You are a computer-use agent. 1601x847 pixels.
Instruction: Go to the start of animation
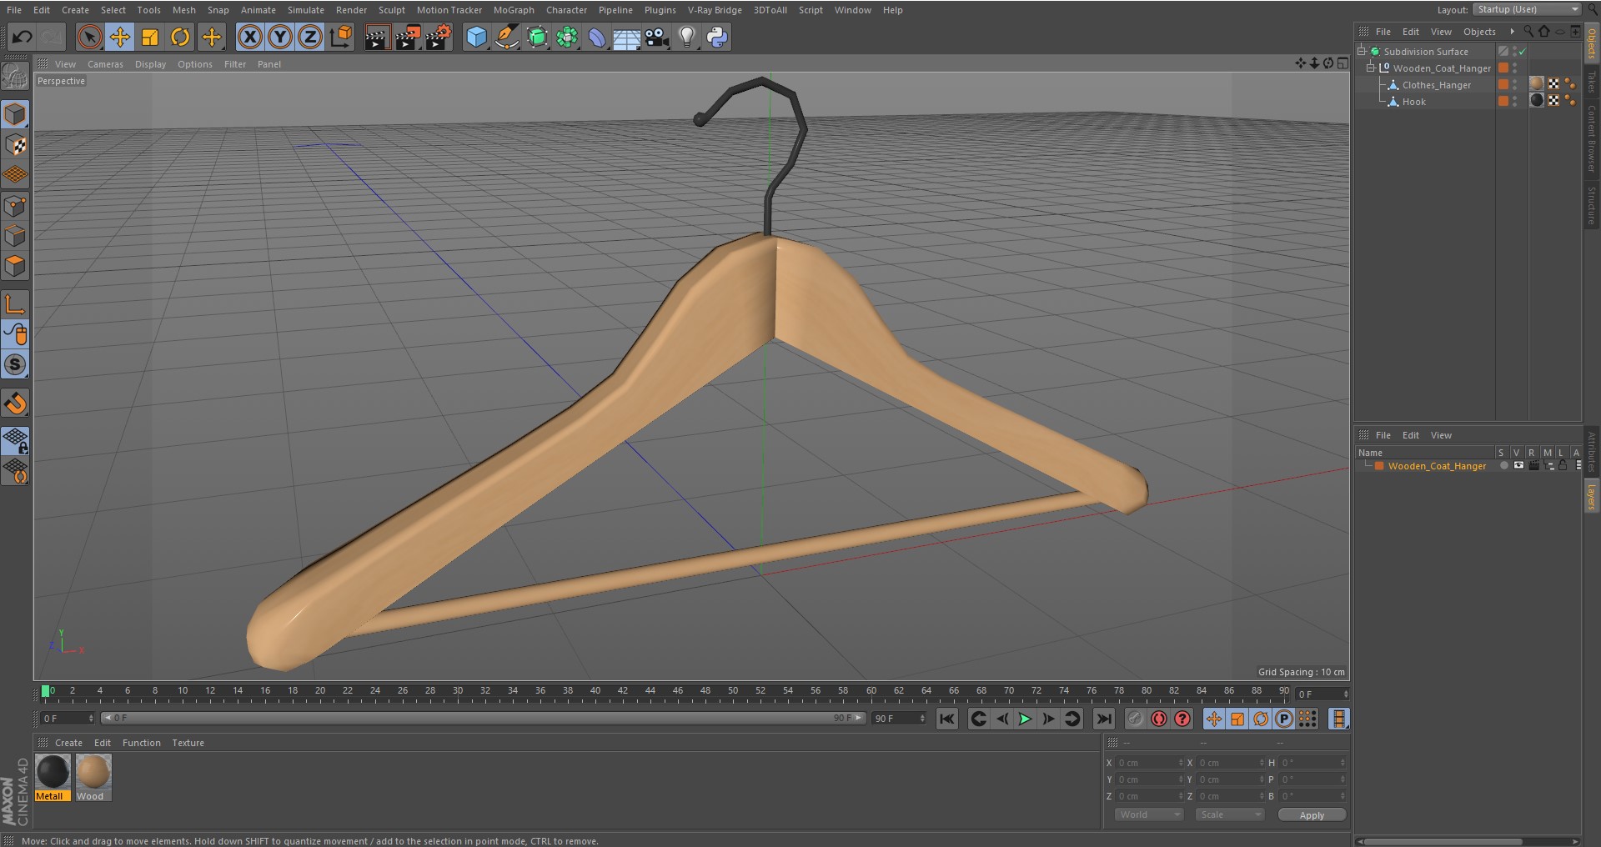(x=946, y=719)
